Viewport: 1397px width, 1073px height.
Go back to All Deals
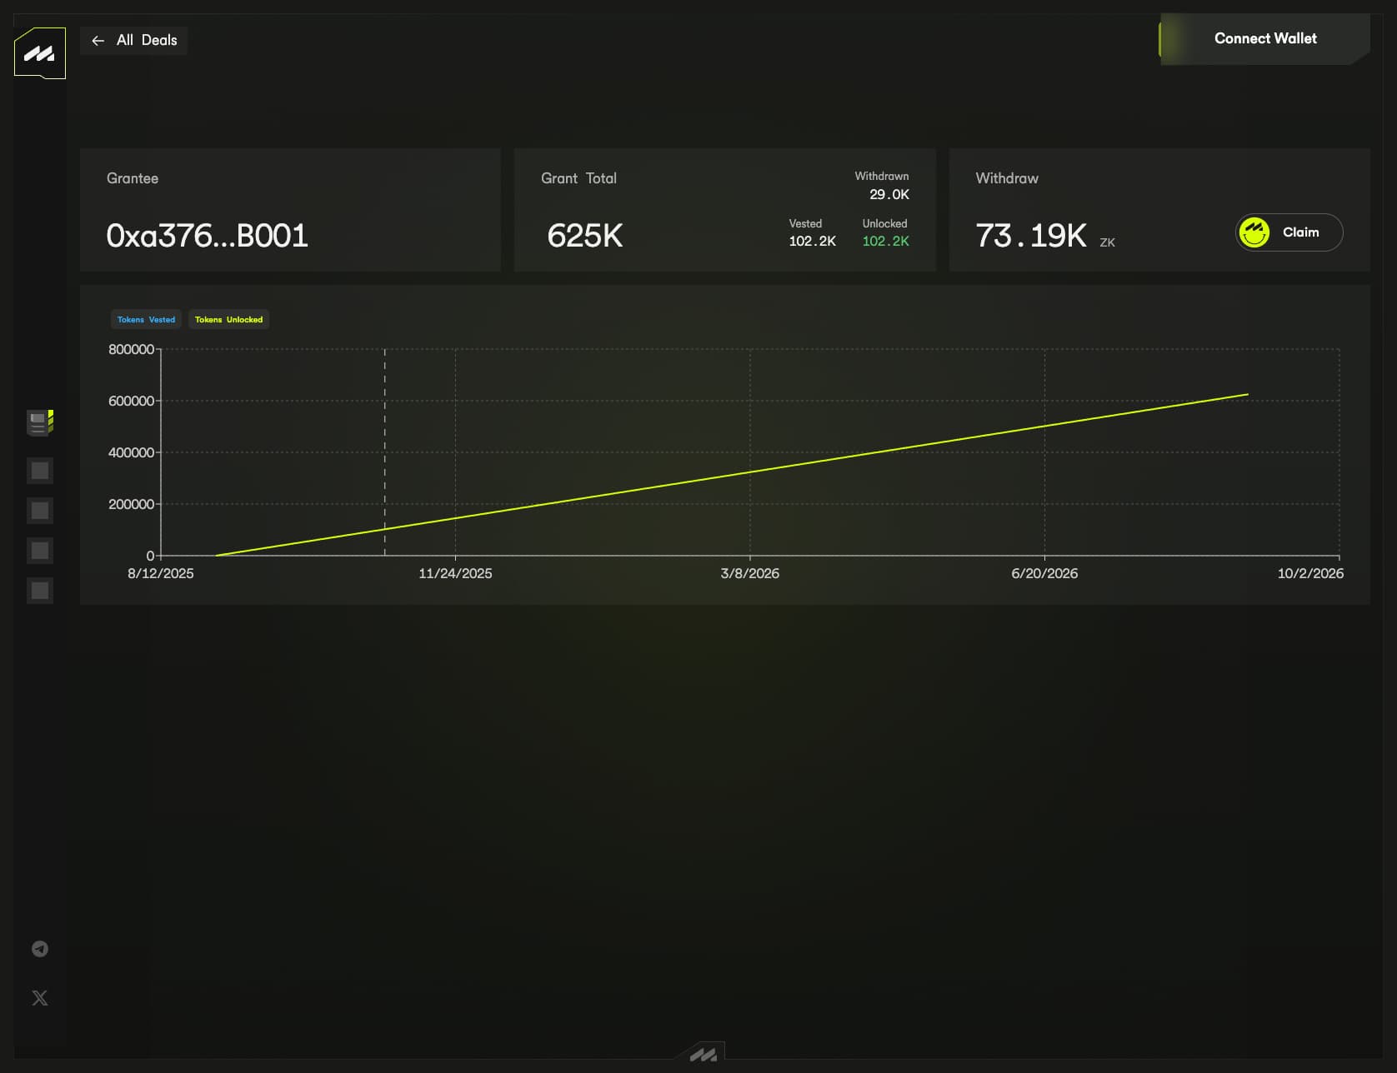click(147, 40)
